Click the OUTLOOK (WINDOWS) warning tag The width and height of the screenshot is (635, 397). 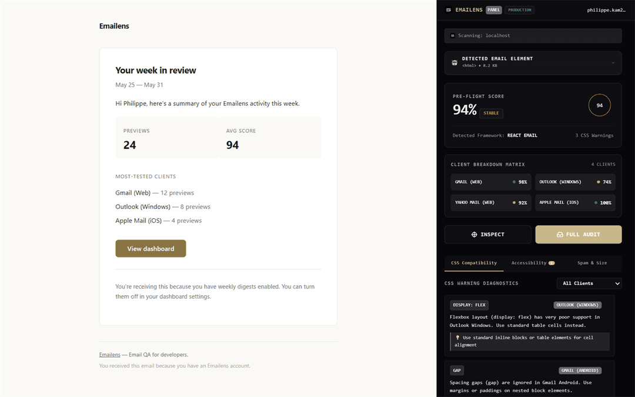pyautogui.click(x=577, y=305)
